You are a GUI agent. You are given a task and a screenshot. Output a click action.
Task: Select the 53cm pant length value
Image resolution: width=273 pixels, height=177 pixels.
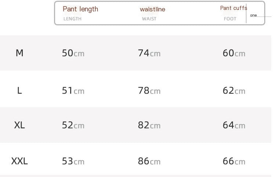click(73, 161)
